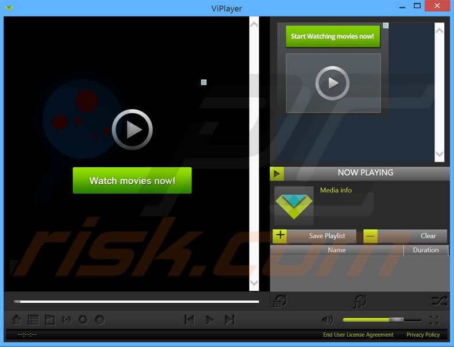Click the NOW PLAYING header
Screen dimensions: 454x347
365,172
